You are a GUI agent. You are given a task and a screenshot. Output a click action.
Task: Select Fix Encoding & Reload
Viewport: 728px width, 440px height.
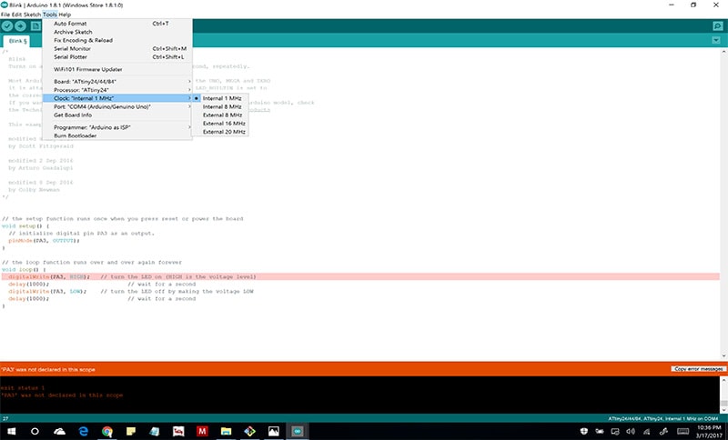coord(117,40)
